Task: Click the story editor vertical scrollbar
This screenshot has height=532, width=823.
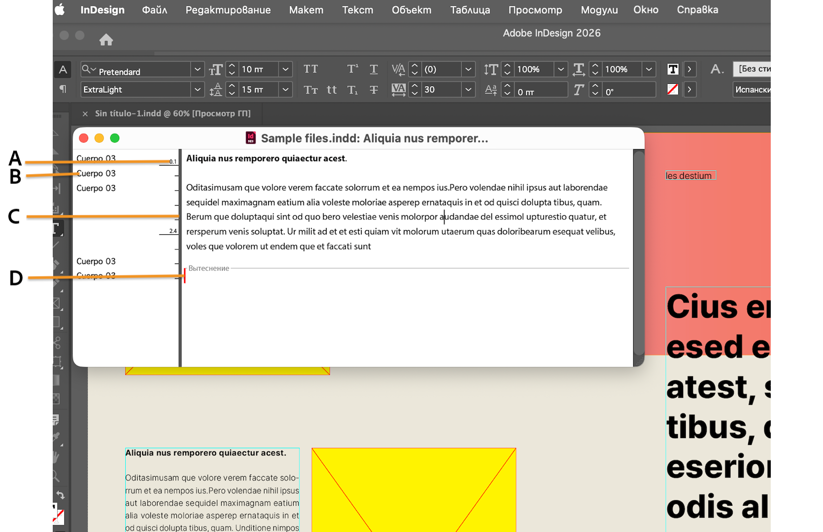Action: [639, 253]
